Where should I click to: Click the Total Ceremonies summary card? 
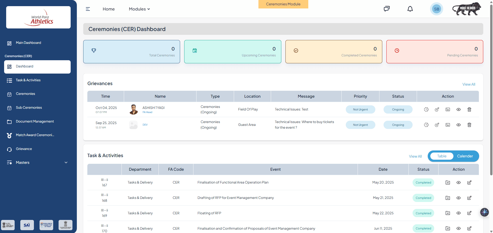pyautogui.click(x=132, y=52)
